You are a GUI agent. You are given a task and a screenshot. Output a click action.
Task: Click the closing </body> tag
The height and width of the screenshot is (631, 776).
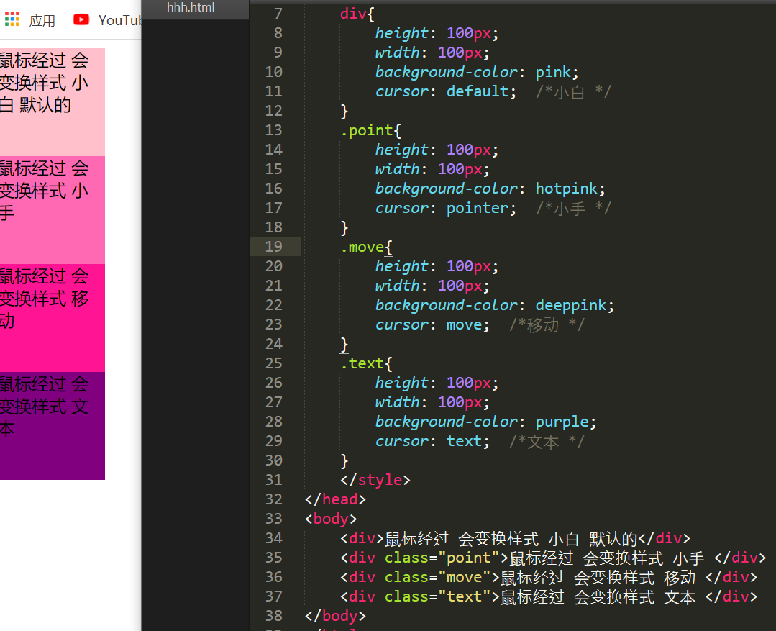click(x=336, y=616)
